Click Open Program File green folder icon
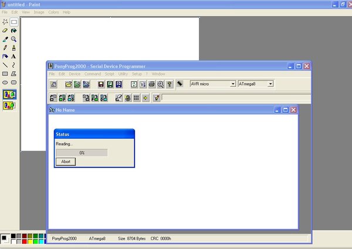Screen dimensions: 352x249 pyautogui.click(x=77, y=84)
